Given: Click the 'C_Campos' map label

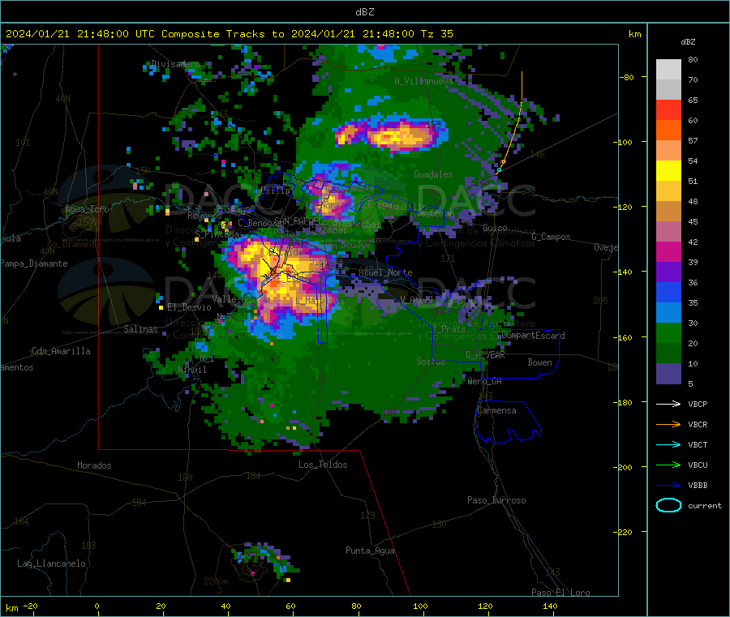Looking at the screenshot, I should 551,237.
